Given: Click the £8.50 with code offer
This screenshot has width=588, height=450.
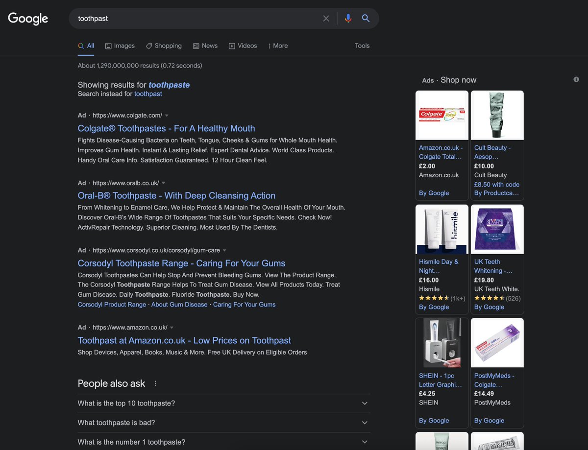Looking at the screenshot, I should coord(497,184).
